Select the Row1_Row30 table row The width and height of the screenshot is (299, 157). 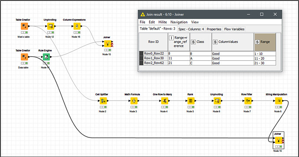click(x=208, y=58)
